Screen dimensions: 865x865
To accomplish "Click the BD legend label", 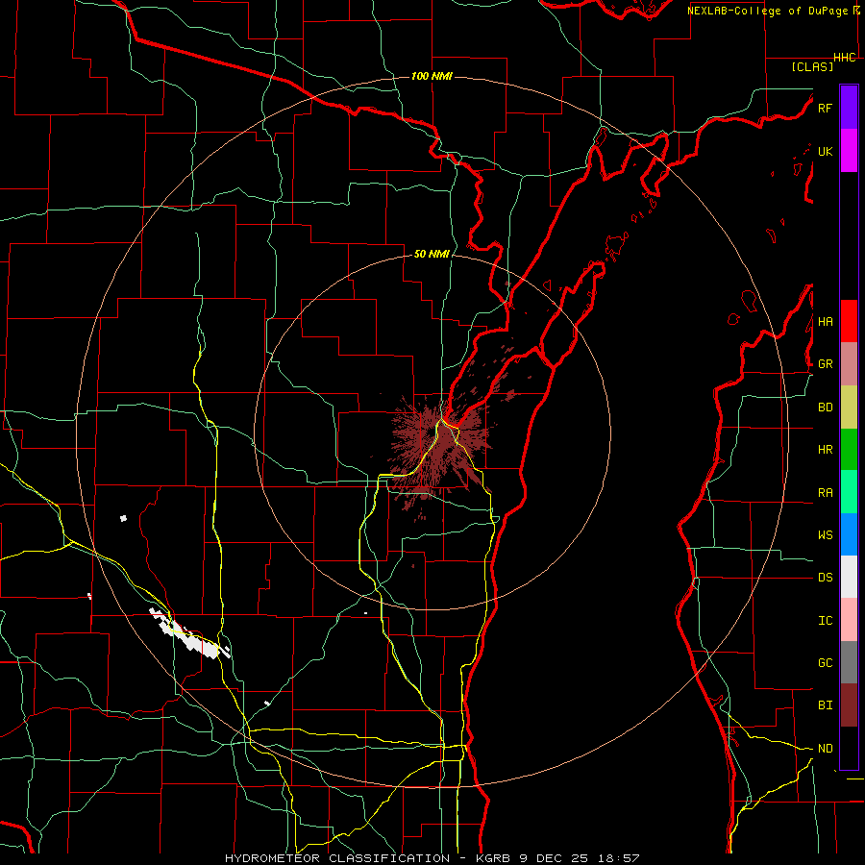I will tap(825, 408).
